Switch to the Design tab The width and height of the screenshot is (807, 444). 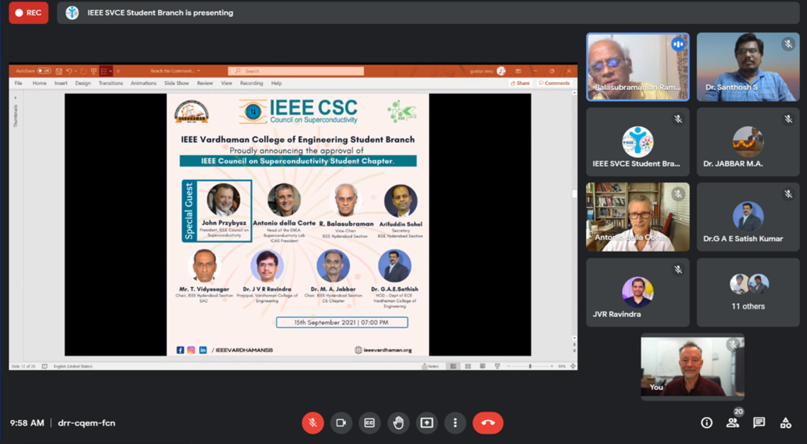(x=83, y=83)
